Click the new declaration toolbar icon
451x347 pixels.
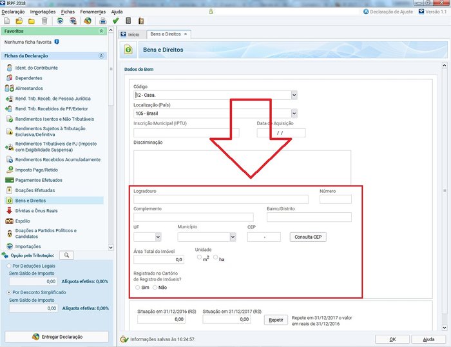7,21
